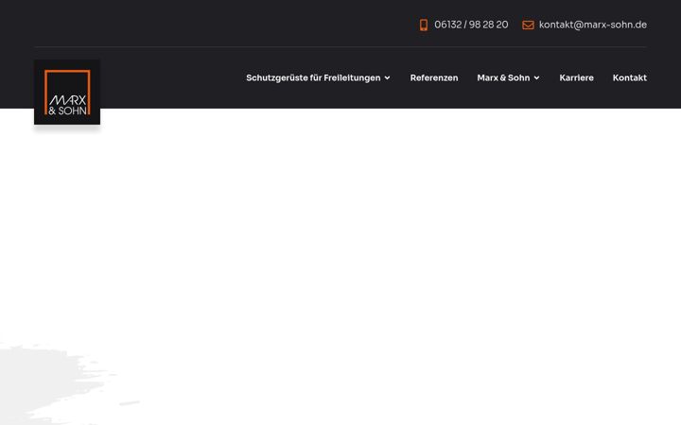Open the Marx & Sohn menu item

point(503,78)
